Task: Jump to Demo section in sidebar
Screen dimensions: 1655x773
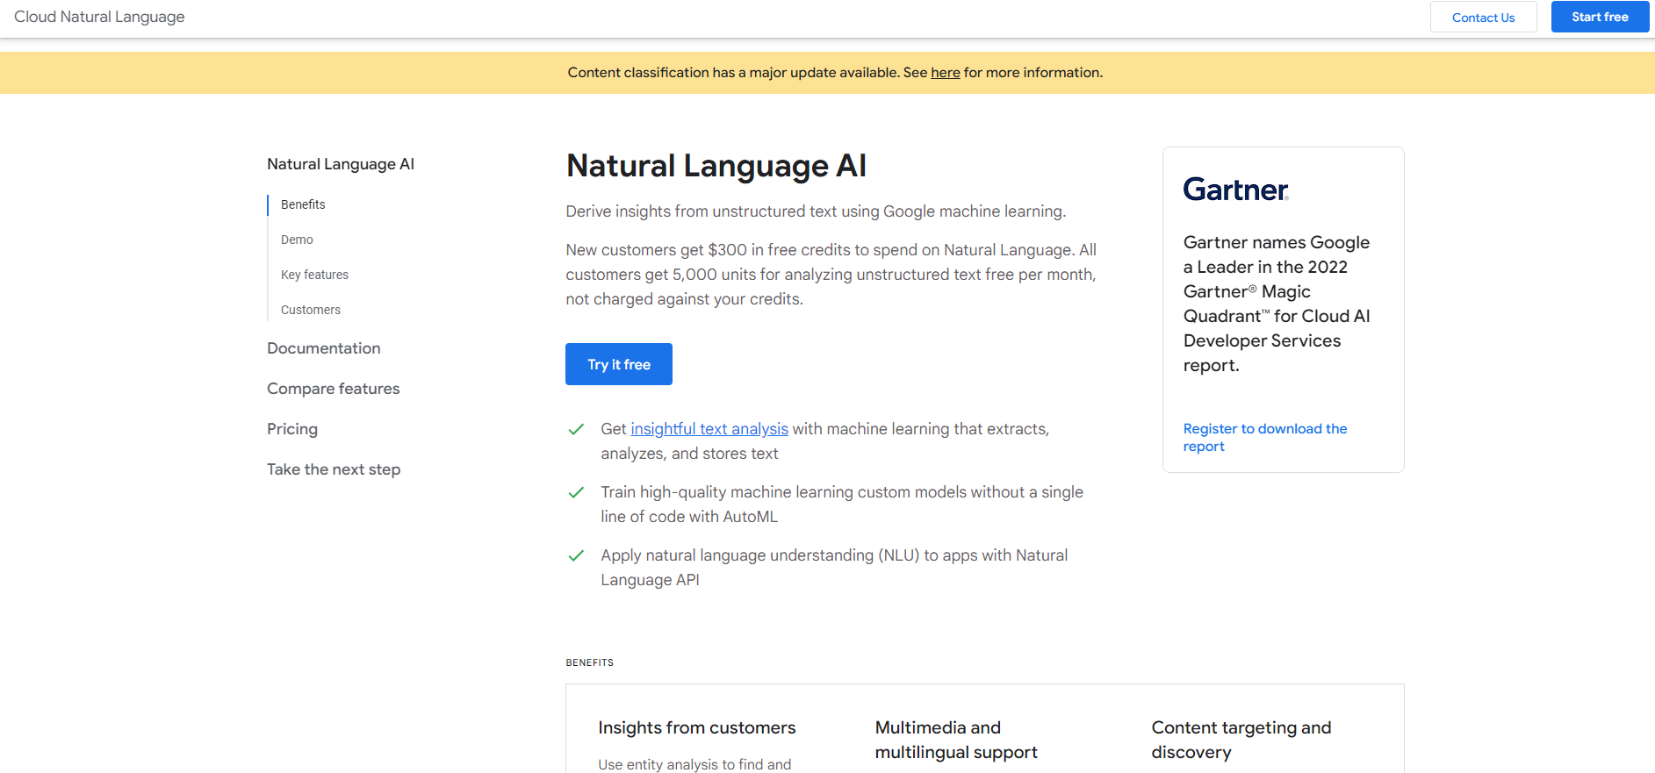Action: coord(297,240)
